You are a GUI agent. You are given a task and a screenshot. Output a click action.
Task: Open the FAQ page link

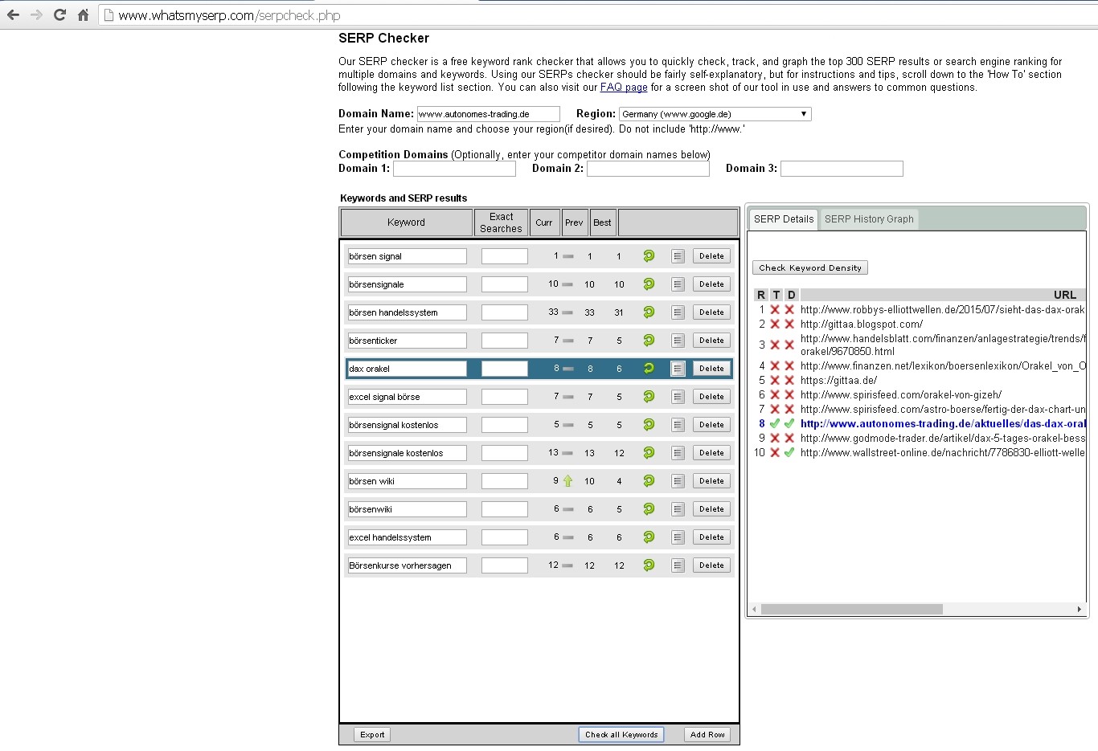[624, 88]
